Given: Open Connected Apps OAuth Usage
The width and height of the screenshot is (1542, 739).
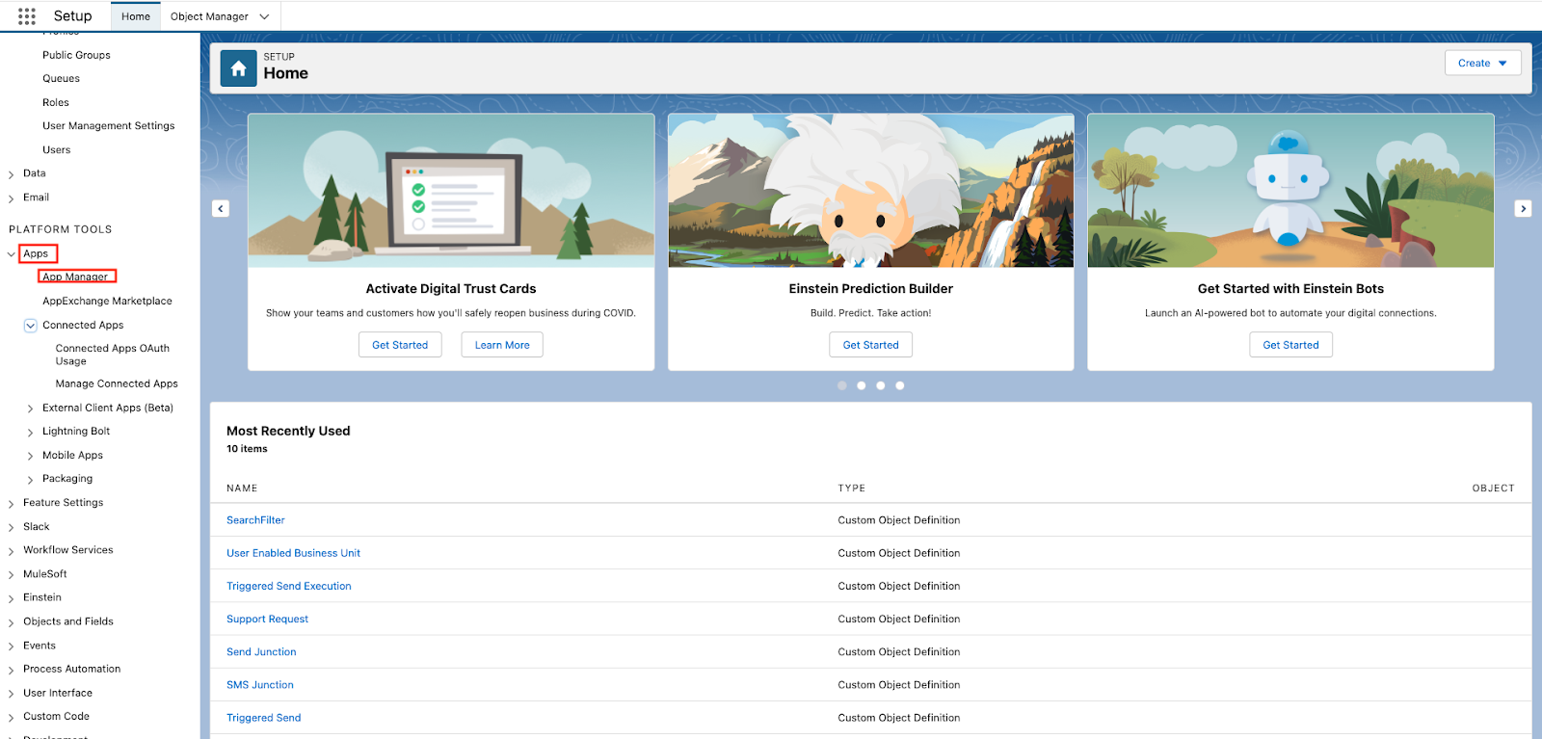Looking at the screenshot, I should 112,355.
